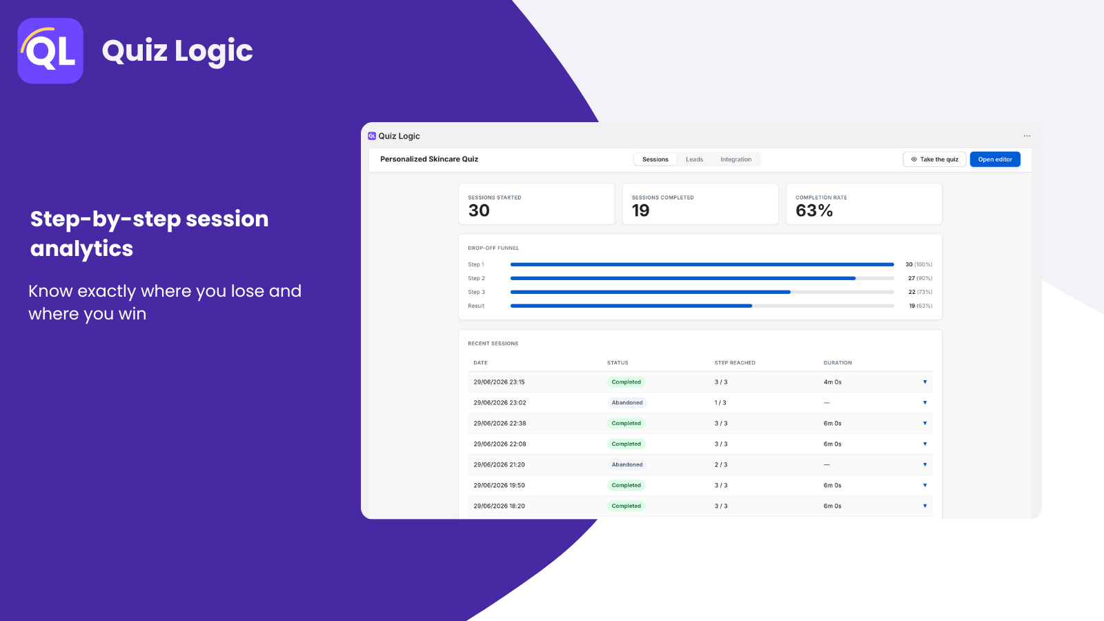Click the large QL logo icon

click(x=50, y=51)
